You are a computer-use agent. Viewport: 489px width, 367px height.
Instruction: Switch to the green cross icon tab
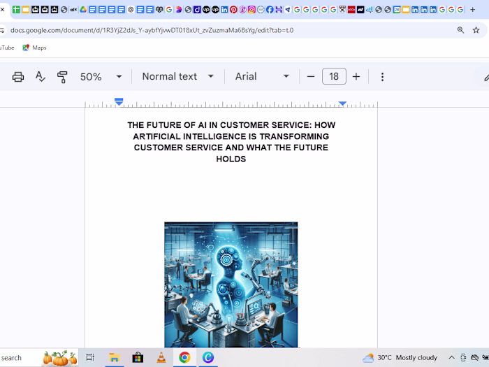16,10
